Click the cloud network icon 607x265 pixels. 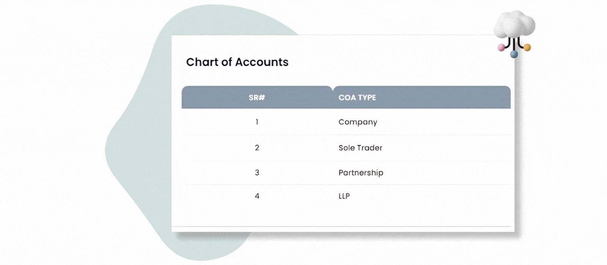(x=514, y=33)
